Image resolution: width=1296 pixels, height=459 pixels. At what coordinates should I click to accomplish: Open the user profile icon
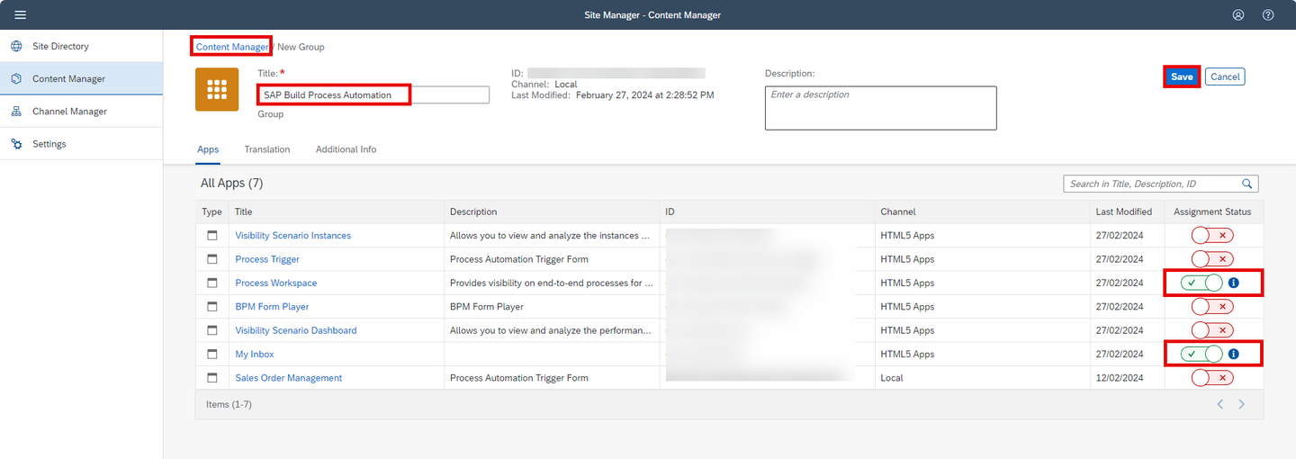1238,14
